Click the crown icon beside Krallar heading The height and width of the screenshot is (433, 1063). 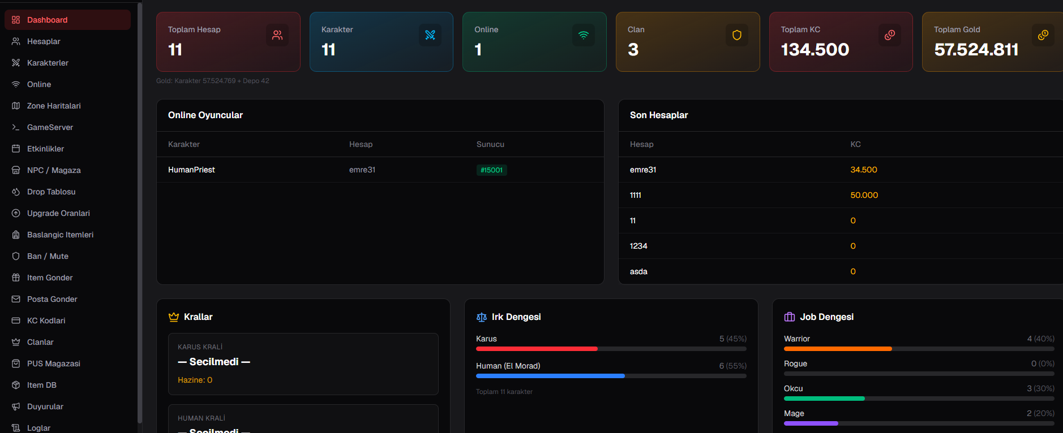pos(174,317)
